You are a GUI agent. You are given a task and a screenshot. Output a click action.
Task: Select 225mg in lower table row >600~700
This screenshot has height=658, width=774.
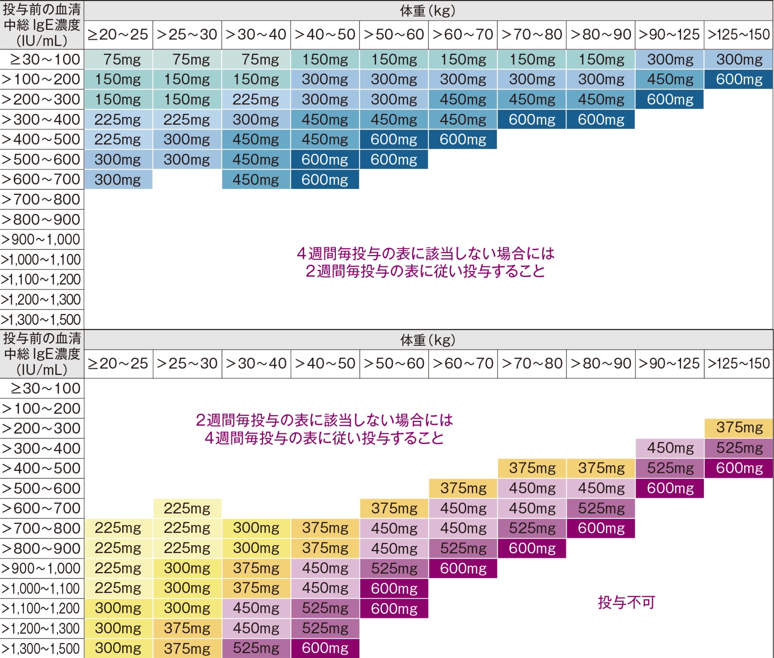pos(187,509)
